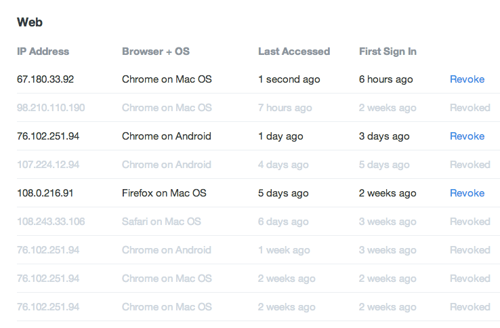Select the '1 week ago' last accessed entry
Viewport: 500px width, 328px height.
[x=285, y=250]
